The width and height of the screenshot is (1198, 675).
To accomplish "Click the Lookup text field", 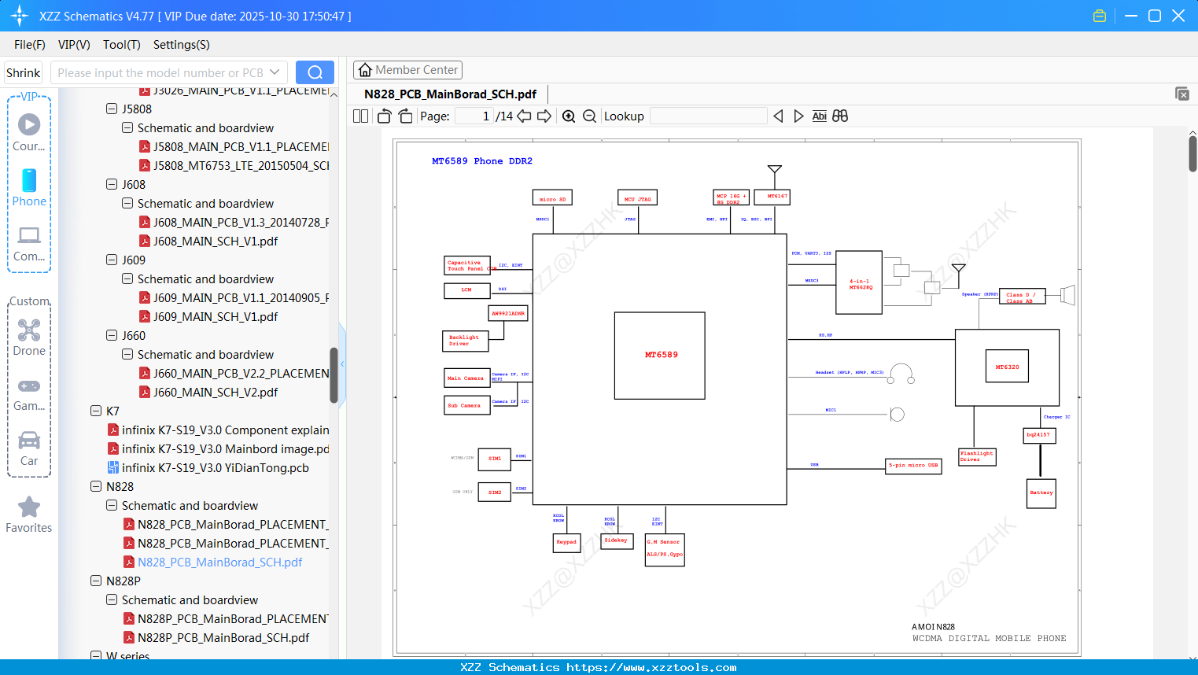I will [709, 116].
